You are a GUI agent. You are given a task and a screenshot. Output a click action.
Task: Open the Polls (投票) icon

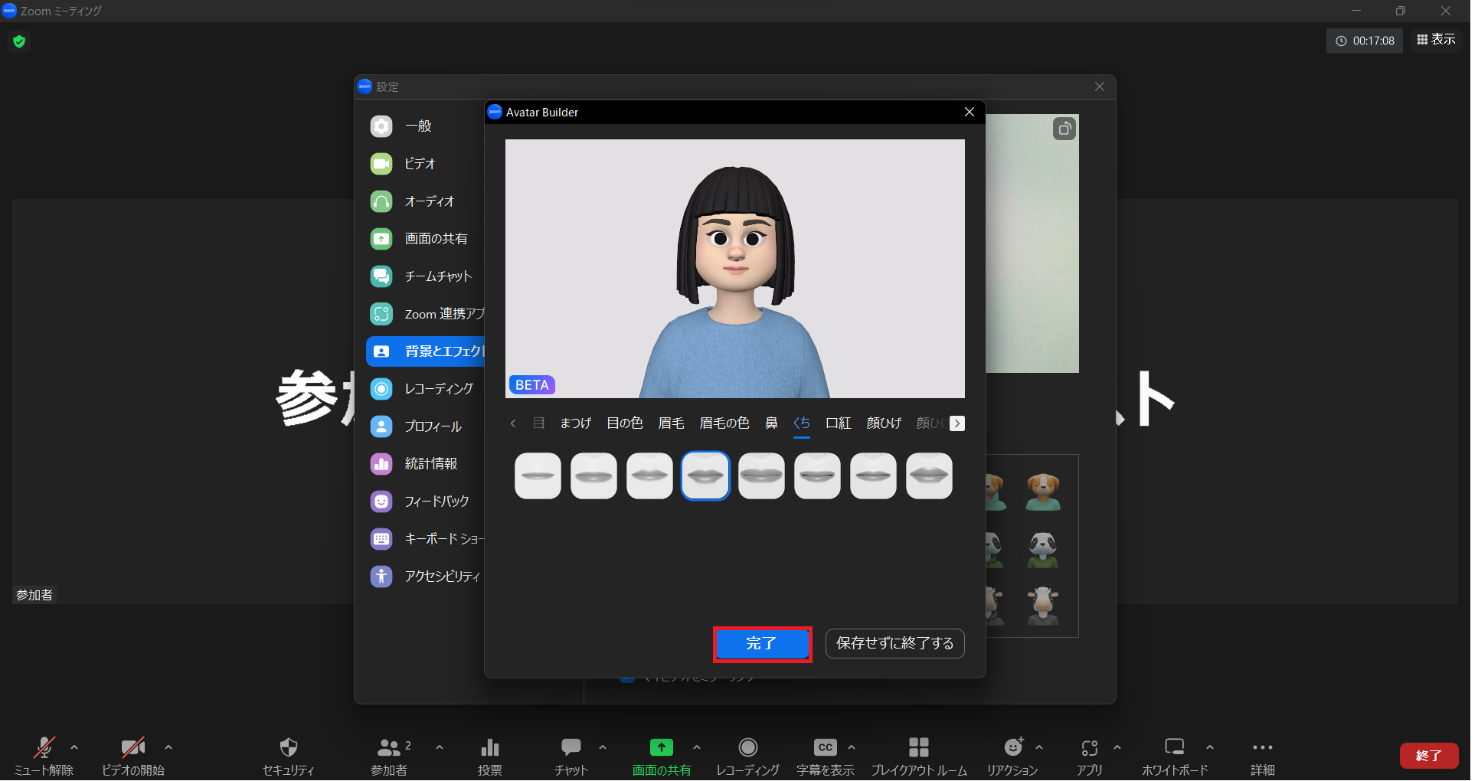tap(489, 747)
